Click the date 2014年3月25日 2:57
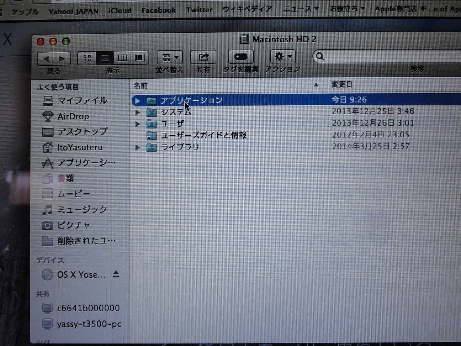 371,146
